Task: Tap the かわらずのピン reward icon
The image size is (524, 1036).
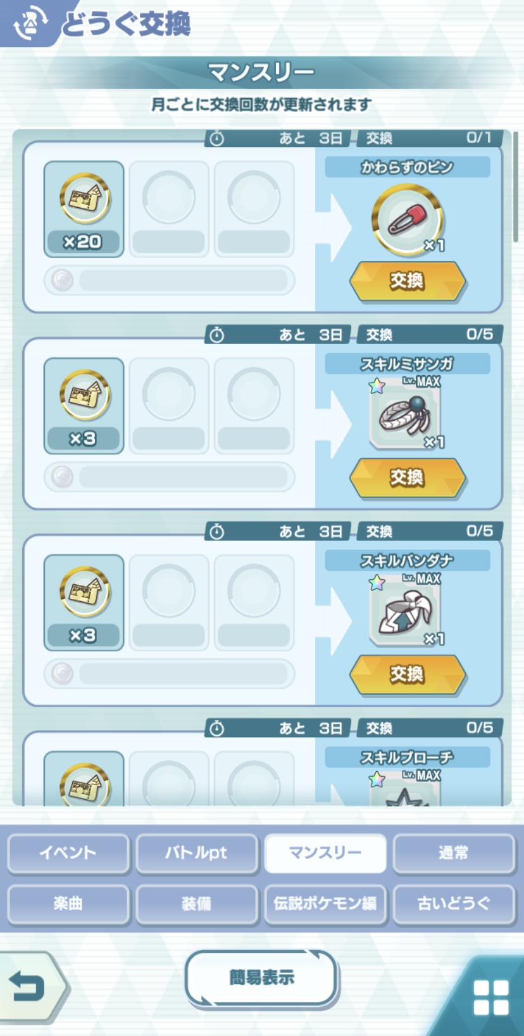Action: coord(408,219)
